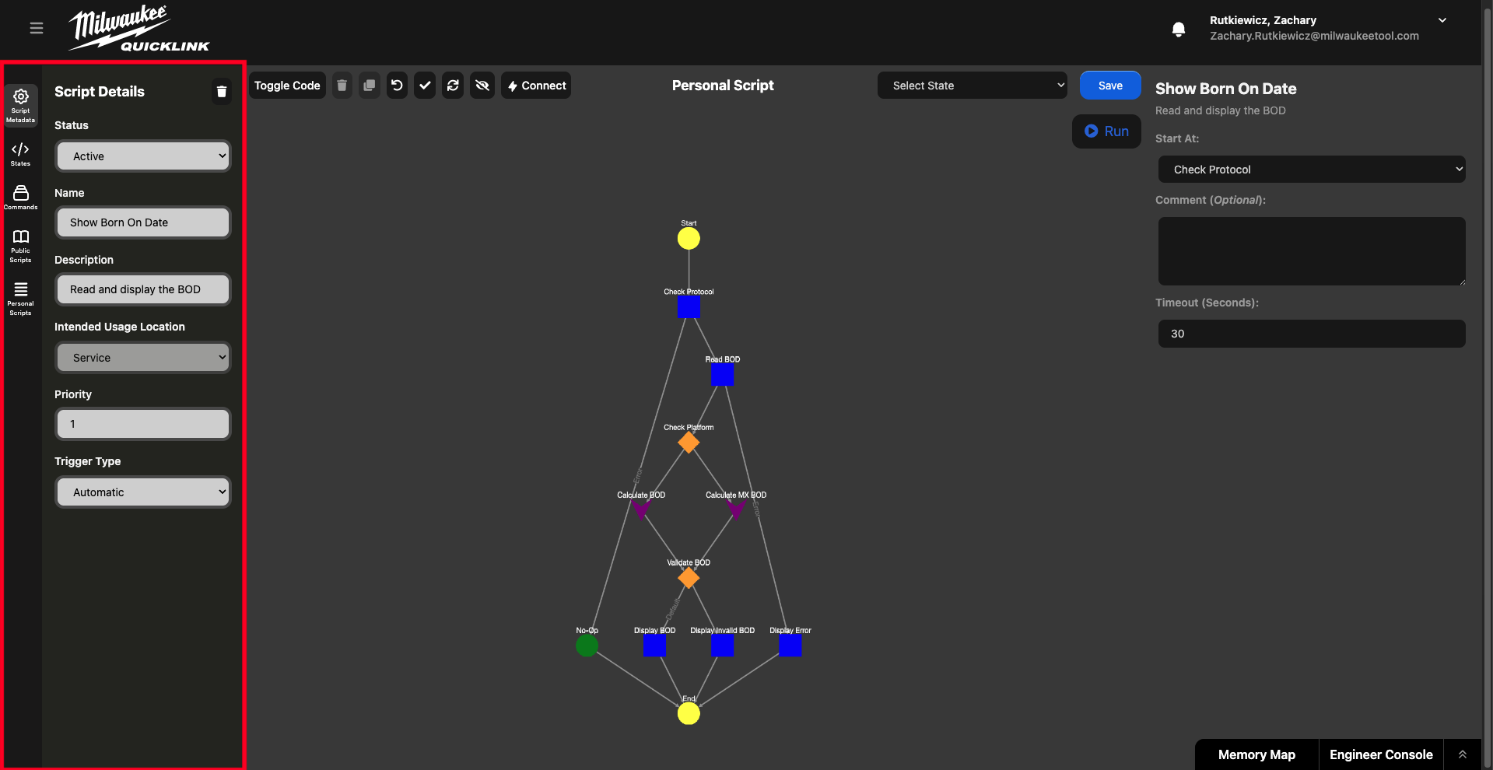Click the toolbar duplicate copy icon

point(370,86)
